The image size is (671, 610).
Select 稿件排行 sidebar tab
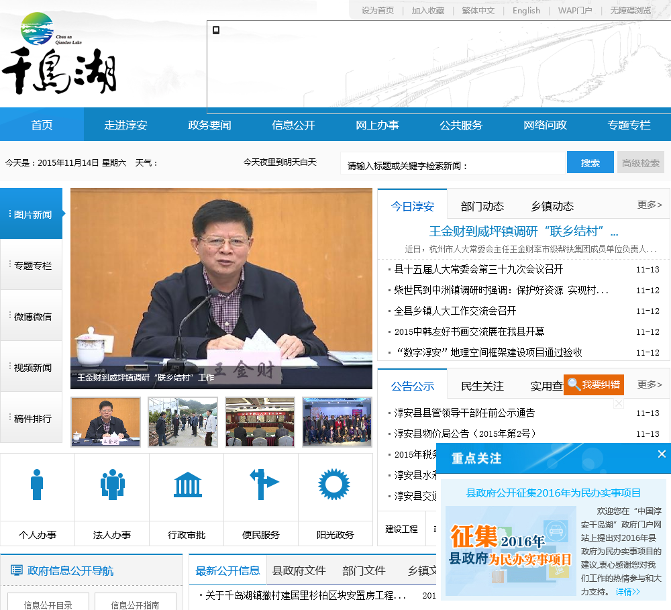(x=32, y=418)
